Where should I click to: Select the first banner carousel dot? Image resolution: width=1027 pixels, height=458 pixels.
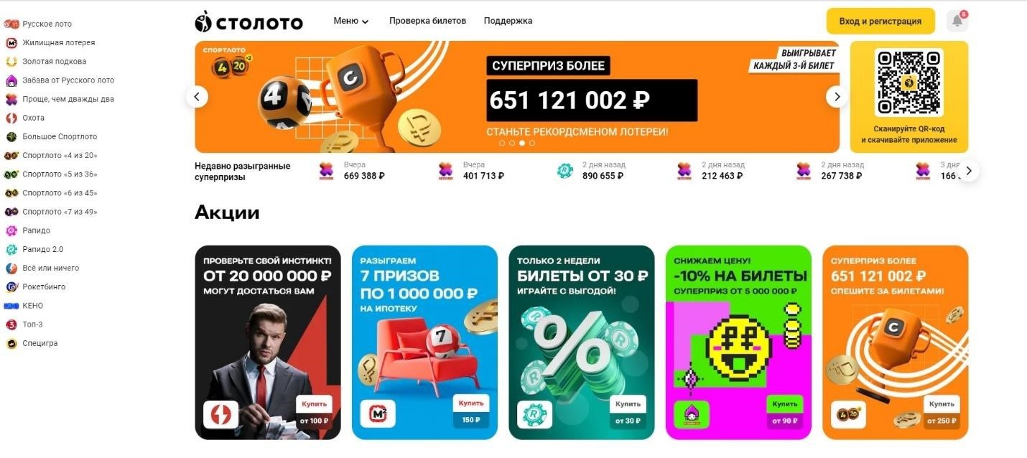[x=502, y=143]
